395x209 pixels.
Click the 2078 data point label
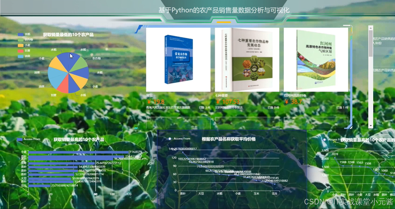[x=335, y=154]
